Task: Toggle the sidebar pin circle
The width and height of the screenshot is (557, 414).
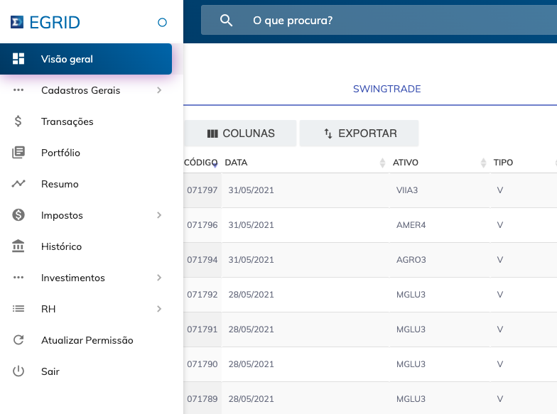Action: point(162,23)
